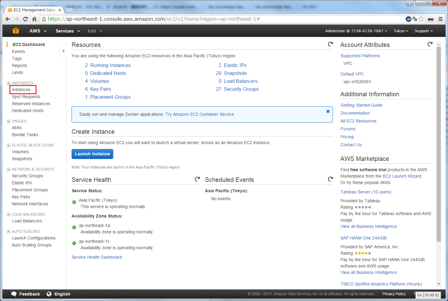Screen dimensions: 448x301
Task: Bookmark page with the star icon
Action: 421,19
